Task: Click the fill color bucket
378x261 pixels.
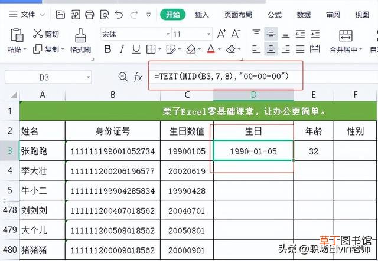Action: coord(191,49)
